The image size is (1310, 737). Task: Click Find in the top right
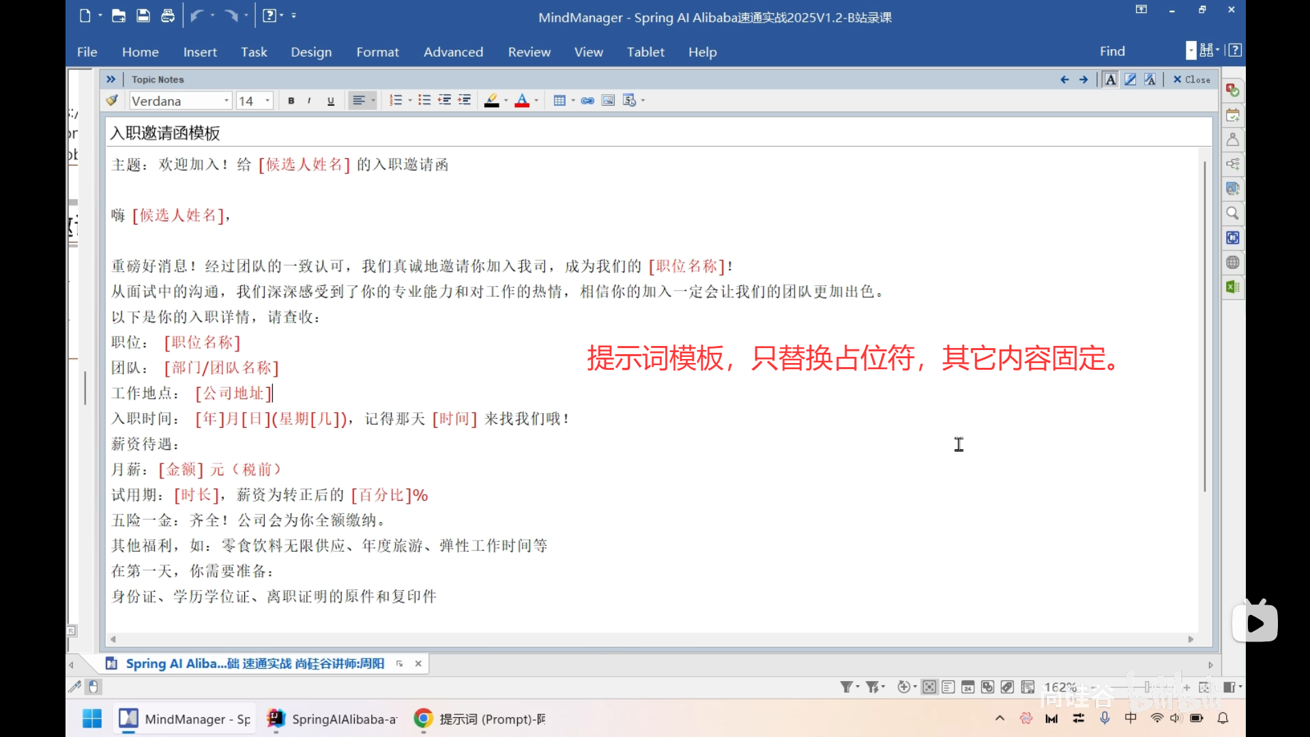click(1111, 50)
